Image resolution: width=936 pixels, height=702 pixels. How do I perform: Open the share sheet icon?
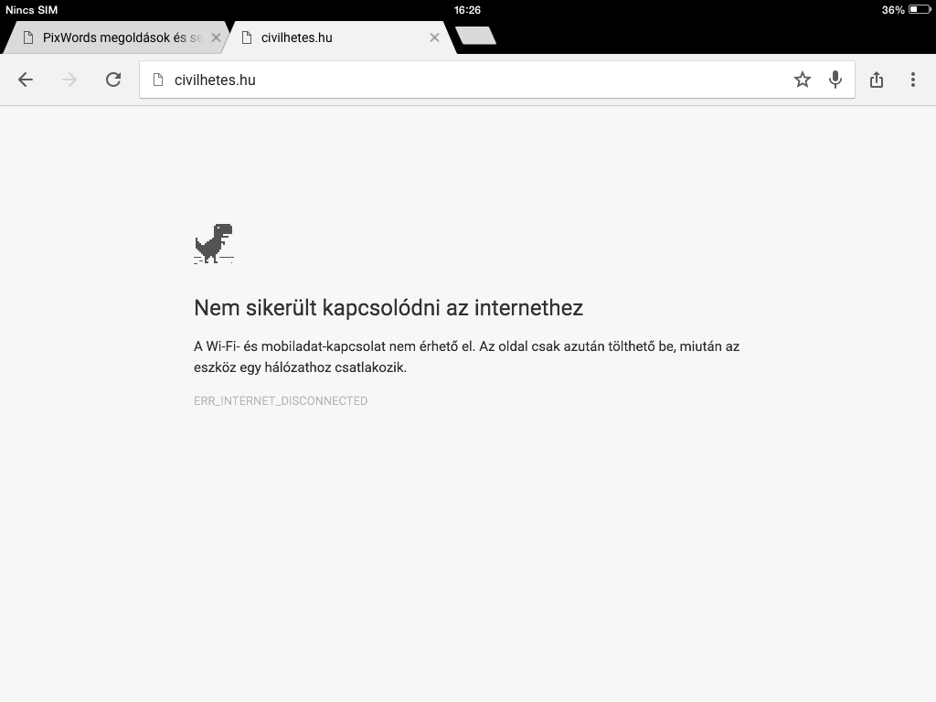click(877, 80)
